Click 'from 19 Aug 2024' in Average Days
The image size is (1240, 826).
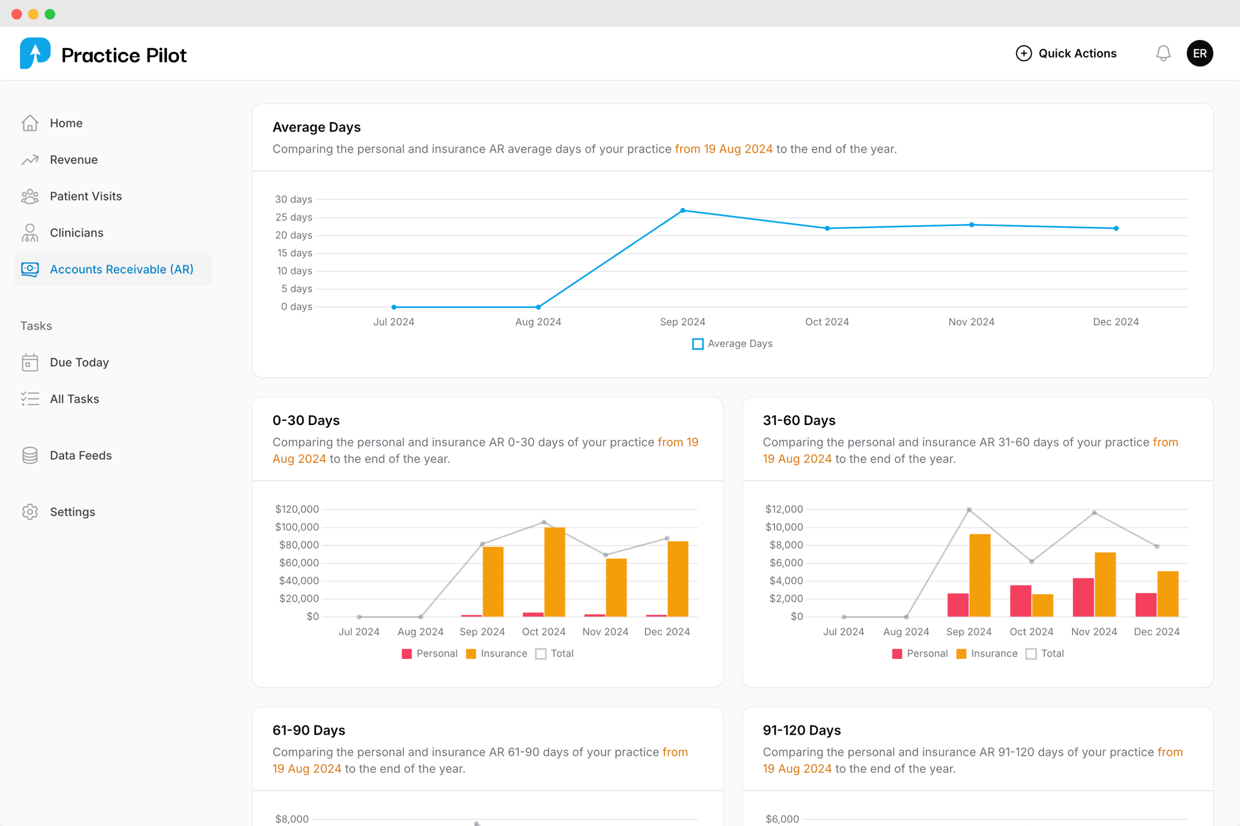coord(724,149)
